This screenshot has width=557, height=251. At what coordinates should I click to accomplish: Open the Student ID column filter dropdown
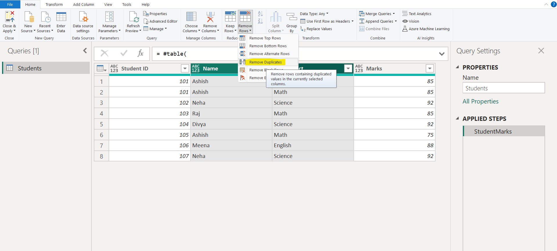pyautogui.click(x=185, y=69)
